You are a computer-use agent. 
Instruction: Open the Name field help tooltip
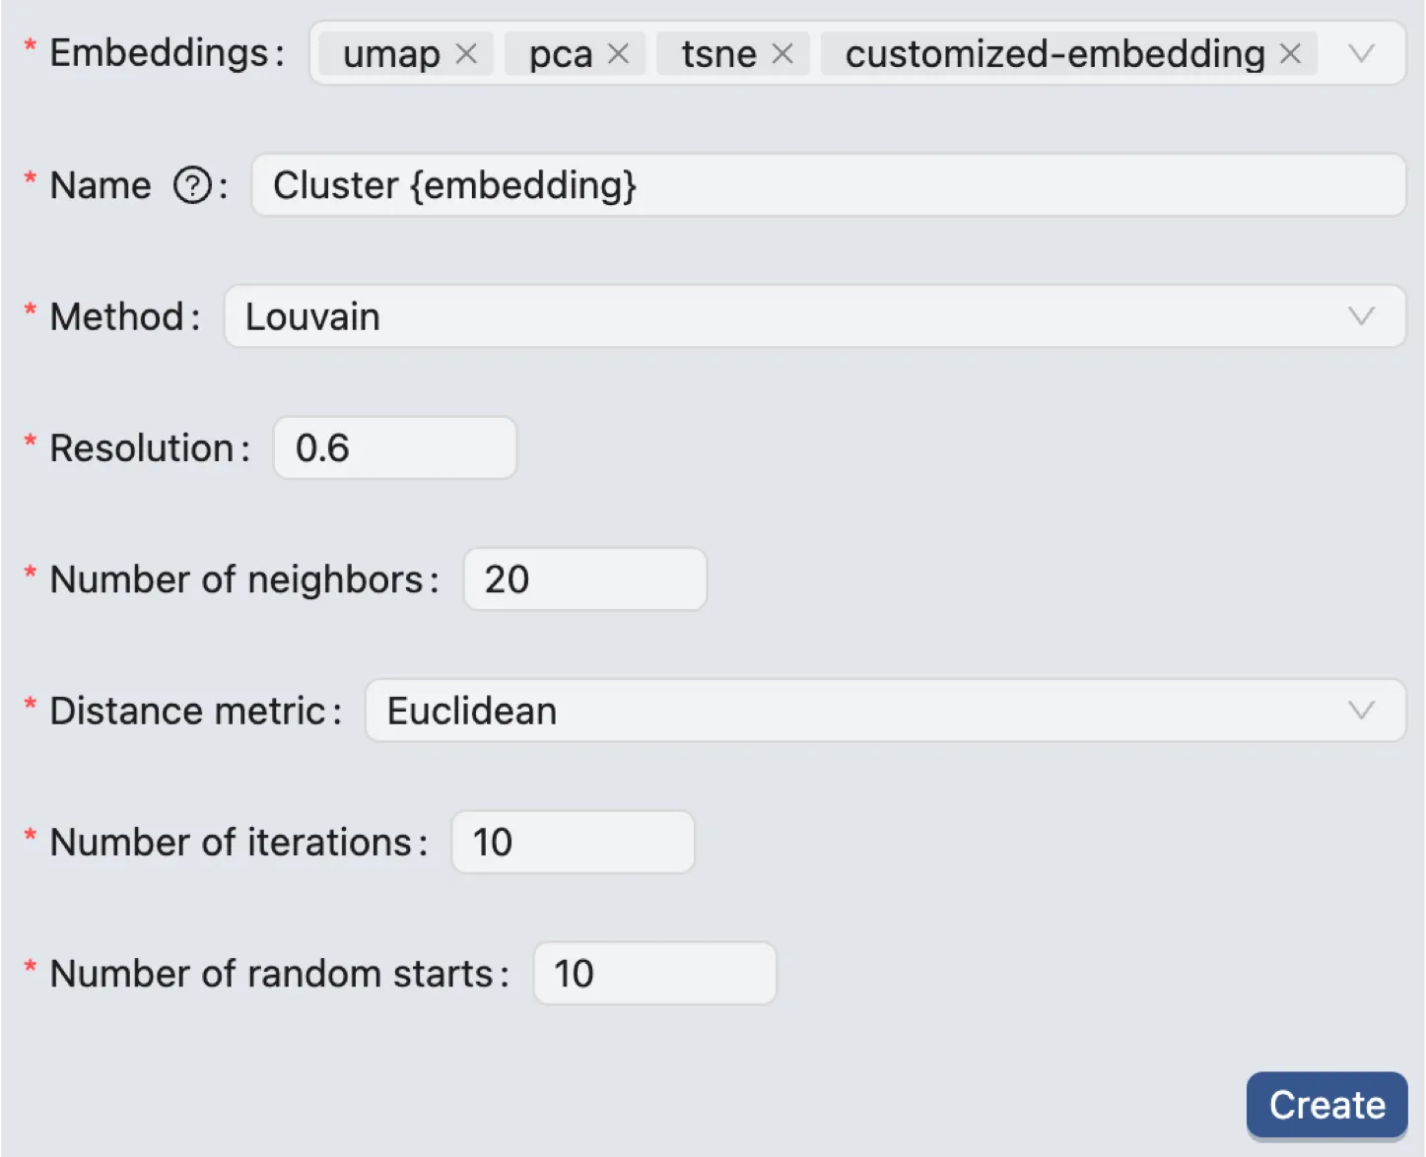pos(192,184)
